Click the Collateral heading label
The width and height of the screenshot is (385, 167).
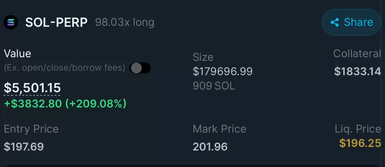(357, 54)
